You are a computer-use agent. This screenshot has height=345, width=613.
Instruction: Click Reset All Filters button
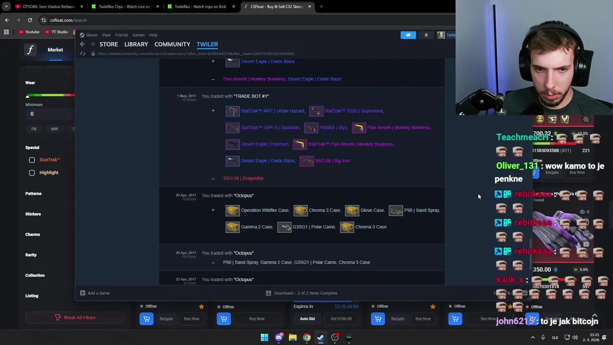pyautogui.click(x=75, y=318)
